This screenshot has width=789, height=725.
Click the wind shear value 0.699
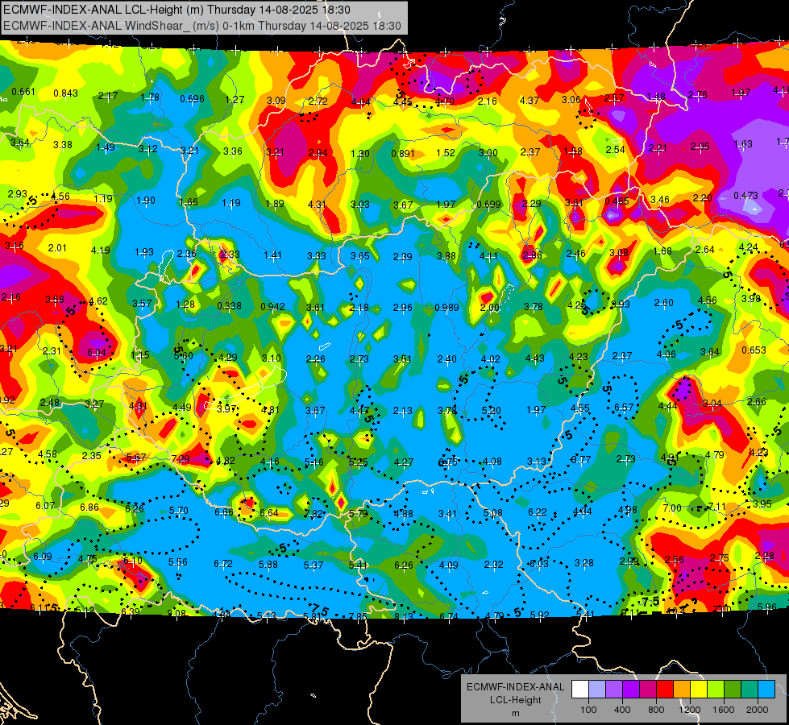tap(488, 205)
